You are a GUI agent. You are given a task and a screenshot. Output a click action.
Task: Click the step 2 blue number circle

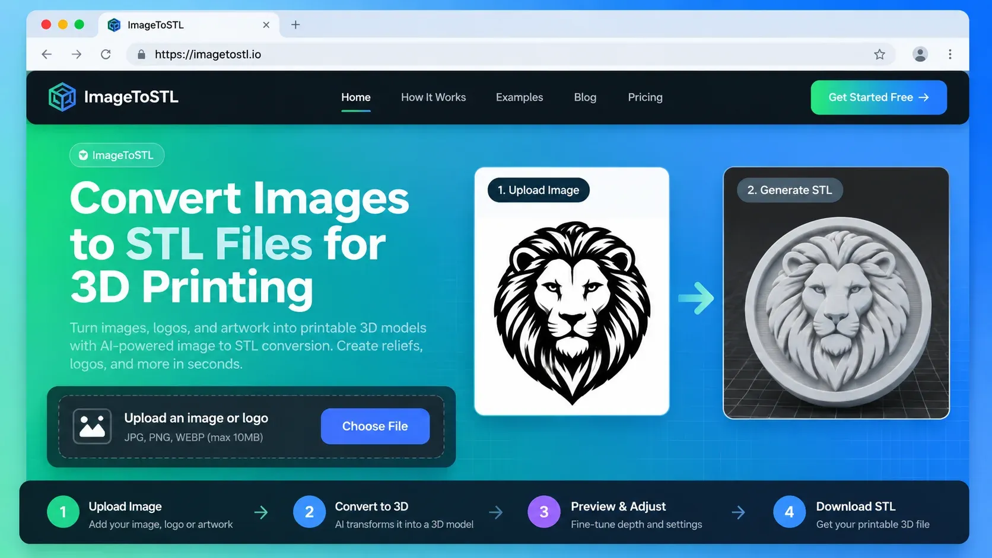tap(309, 512)
